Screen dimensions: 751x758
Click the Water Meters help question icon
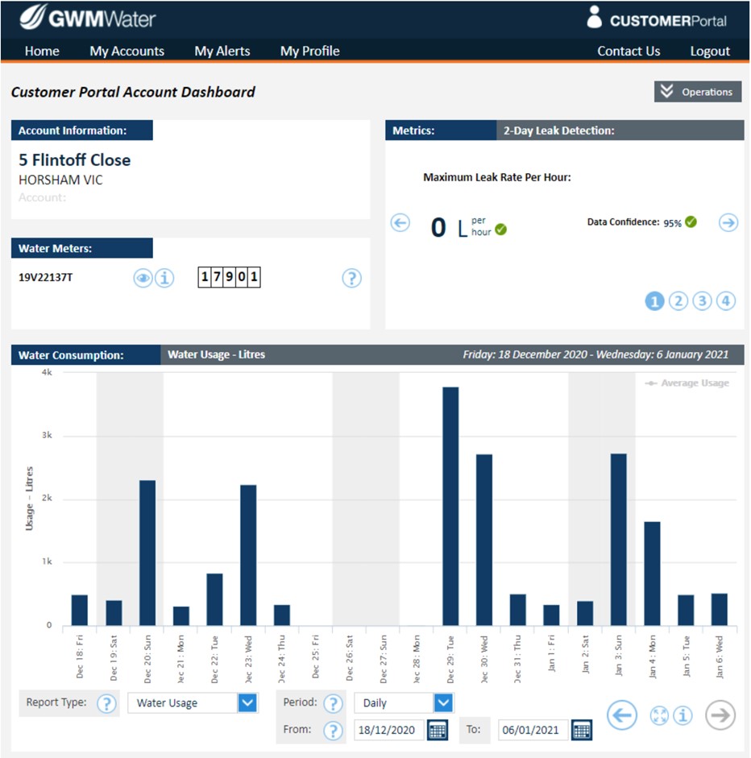click(x=351, y=279)
